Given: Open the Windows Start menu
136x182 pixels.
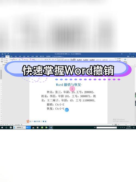Looking at the screenshot, I should pos(2,127).
